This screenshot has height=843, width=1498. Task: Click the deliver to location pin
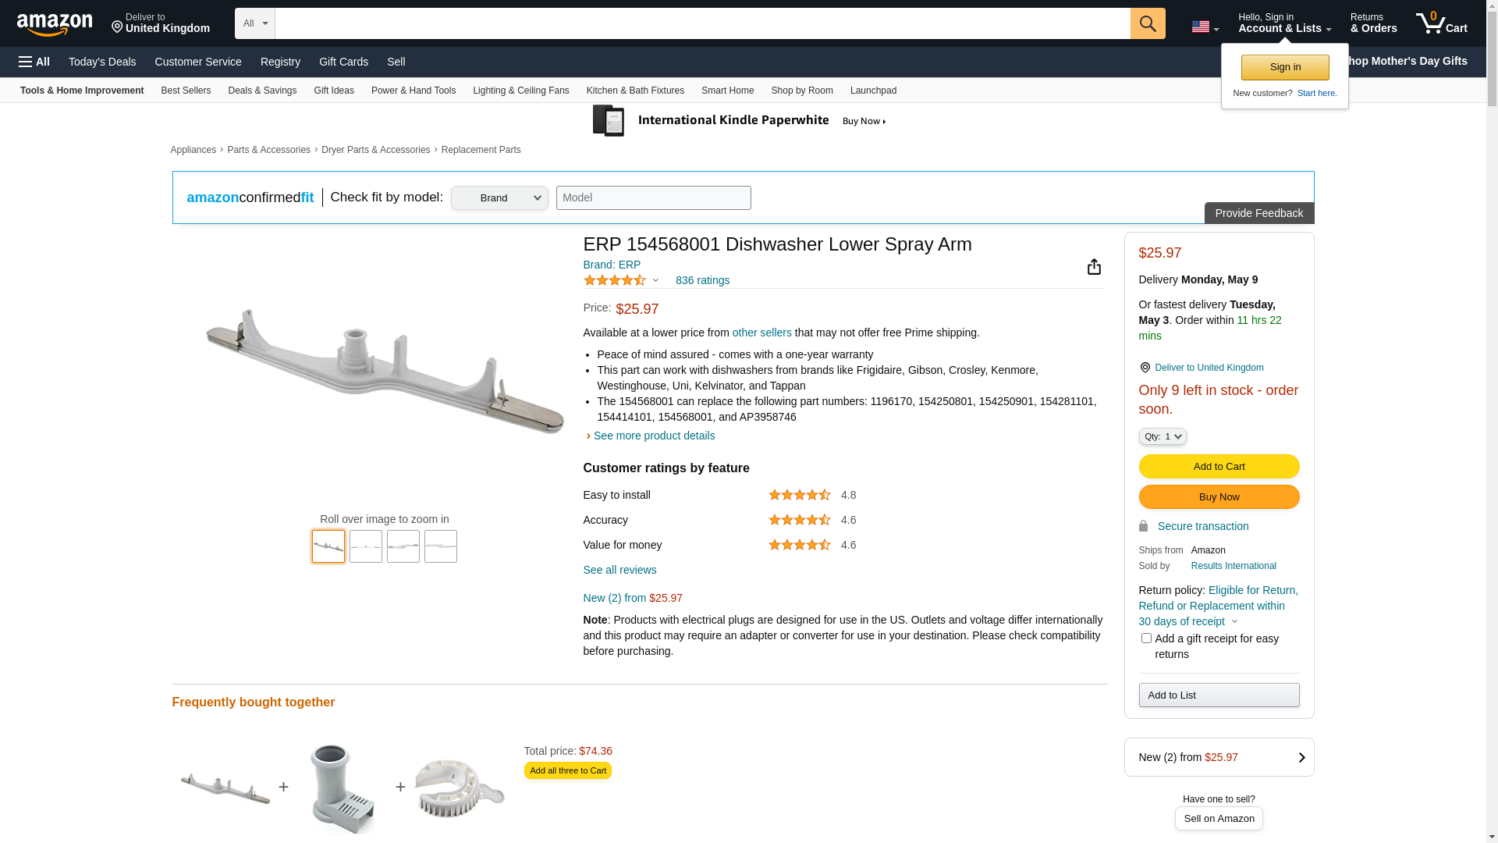[x=118, y=27]
